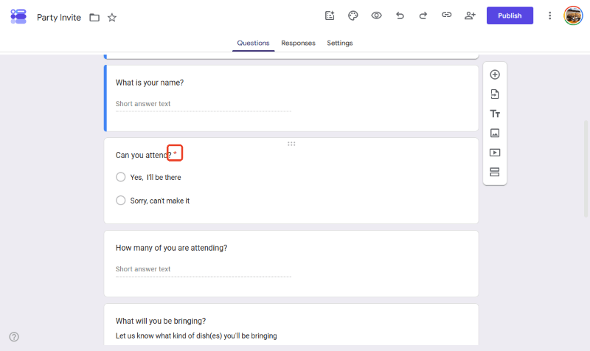Select the "Yes, I'll be there" radio option
Screen dimensions: 590x351
click(120, 177)
